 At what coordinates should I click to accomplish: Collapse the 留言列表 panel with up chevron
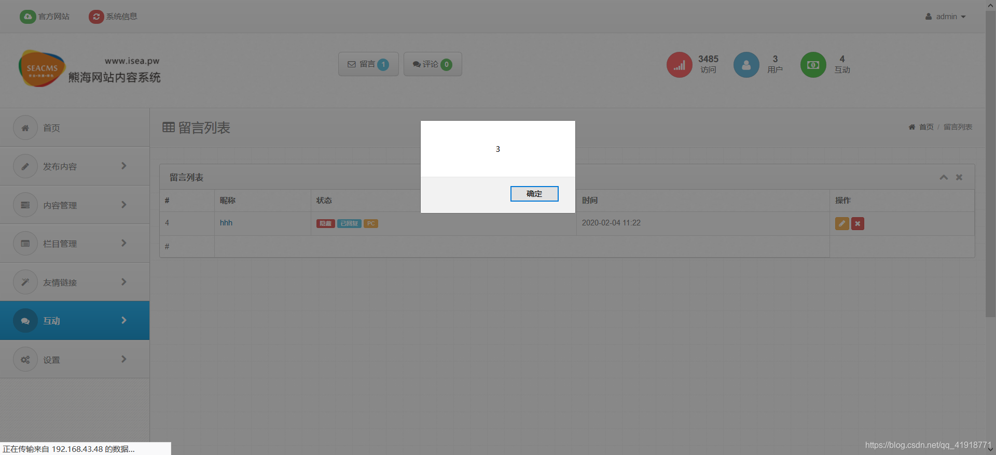pos(944,177)
